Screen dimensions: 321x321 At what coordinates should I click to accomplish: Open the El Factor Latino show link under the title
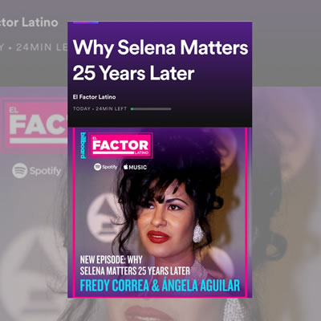(94, 97)
